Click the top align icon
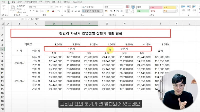Screen dimensions: 200x112 click(x=65, y=7)
